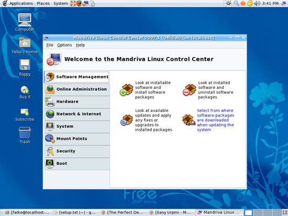This screenshot has width=288, height=216.
Task: Click the volume speaker icon in the tray
Action: click(x=257, y=3)
